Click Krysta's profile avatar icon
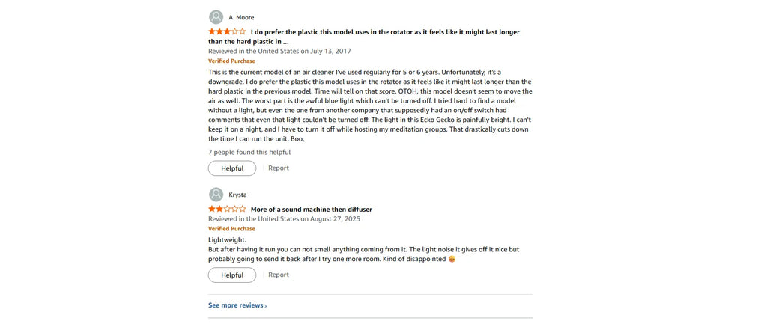The width and height of the screenshot is (767, 327). click(x=216, y=195)
